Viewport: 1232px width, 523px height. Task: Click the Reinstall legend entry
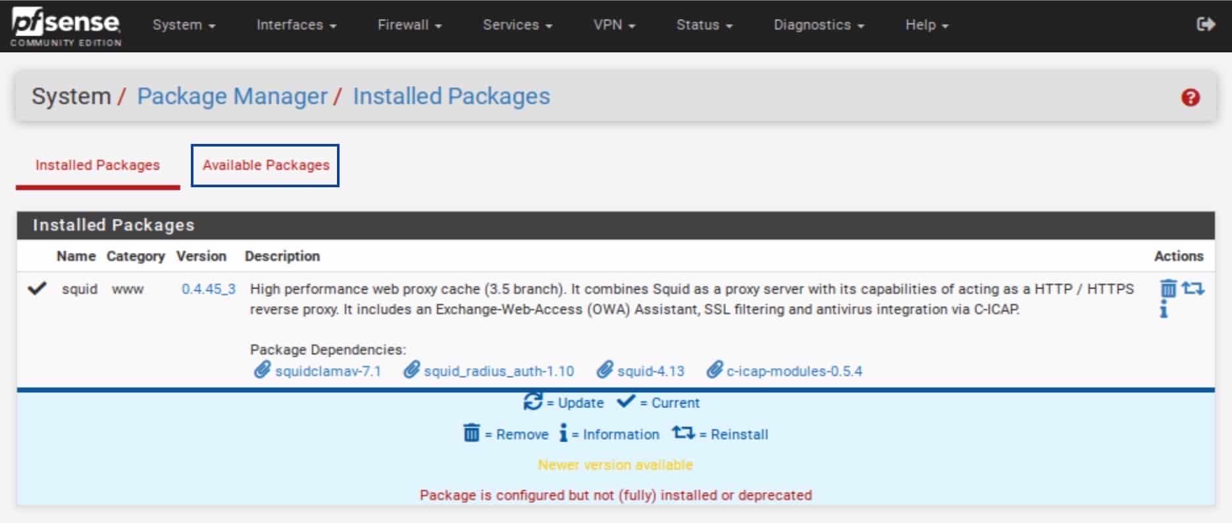(x=720, y=434)
